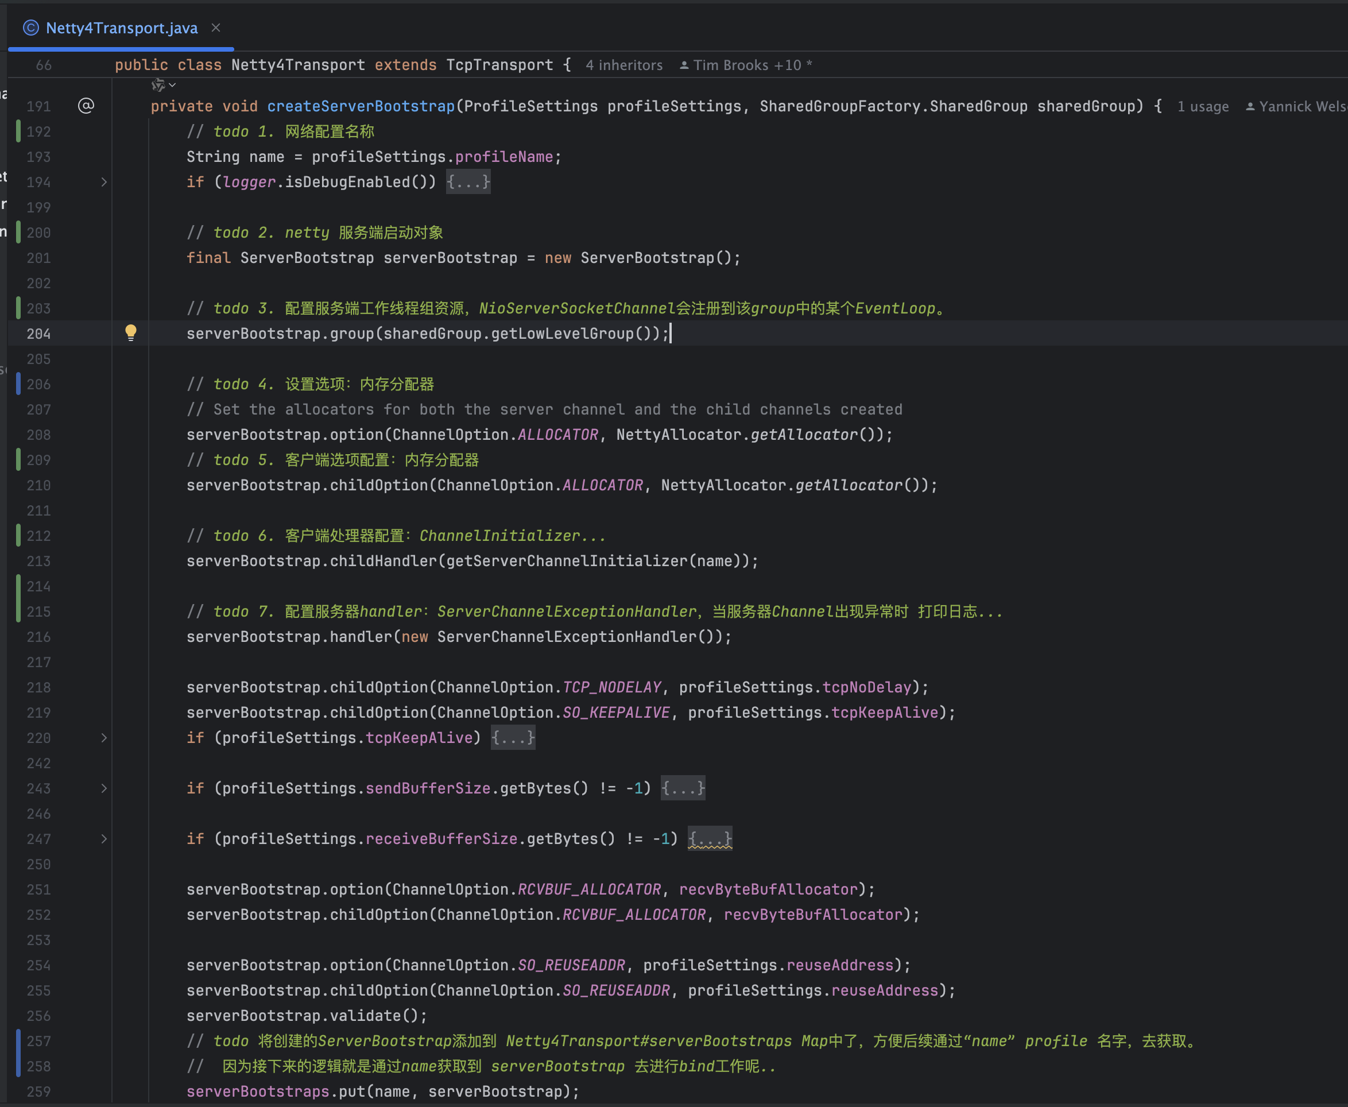The image size is (1348, 1107).
Task: Click line number 204 in the gutter
Action: coord(38,334)
